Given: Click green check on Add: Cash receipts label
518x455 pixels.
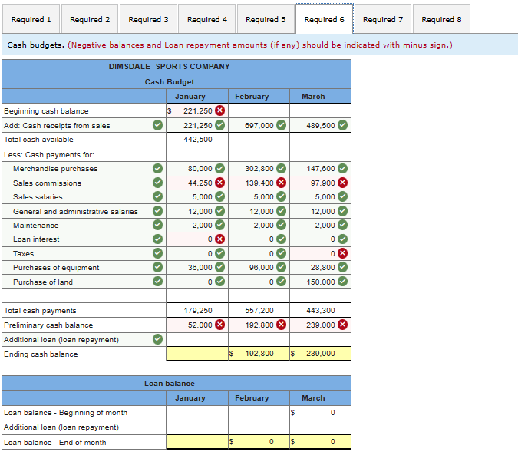Looking at the screenshot, I should pyautogui.click(x=157, y=125).
